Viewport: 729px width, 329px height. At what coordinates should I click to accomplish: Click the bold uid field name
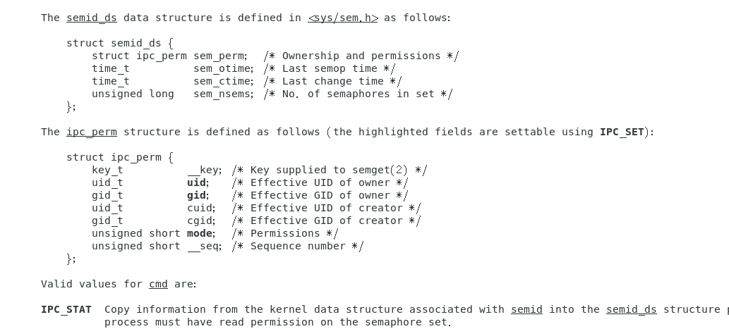196,182
